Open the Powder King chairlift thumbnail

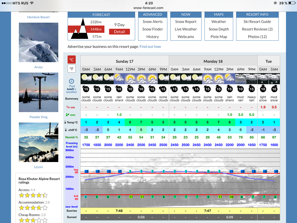click(x=39, y=92)
